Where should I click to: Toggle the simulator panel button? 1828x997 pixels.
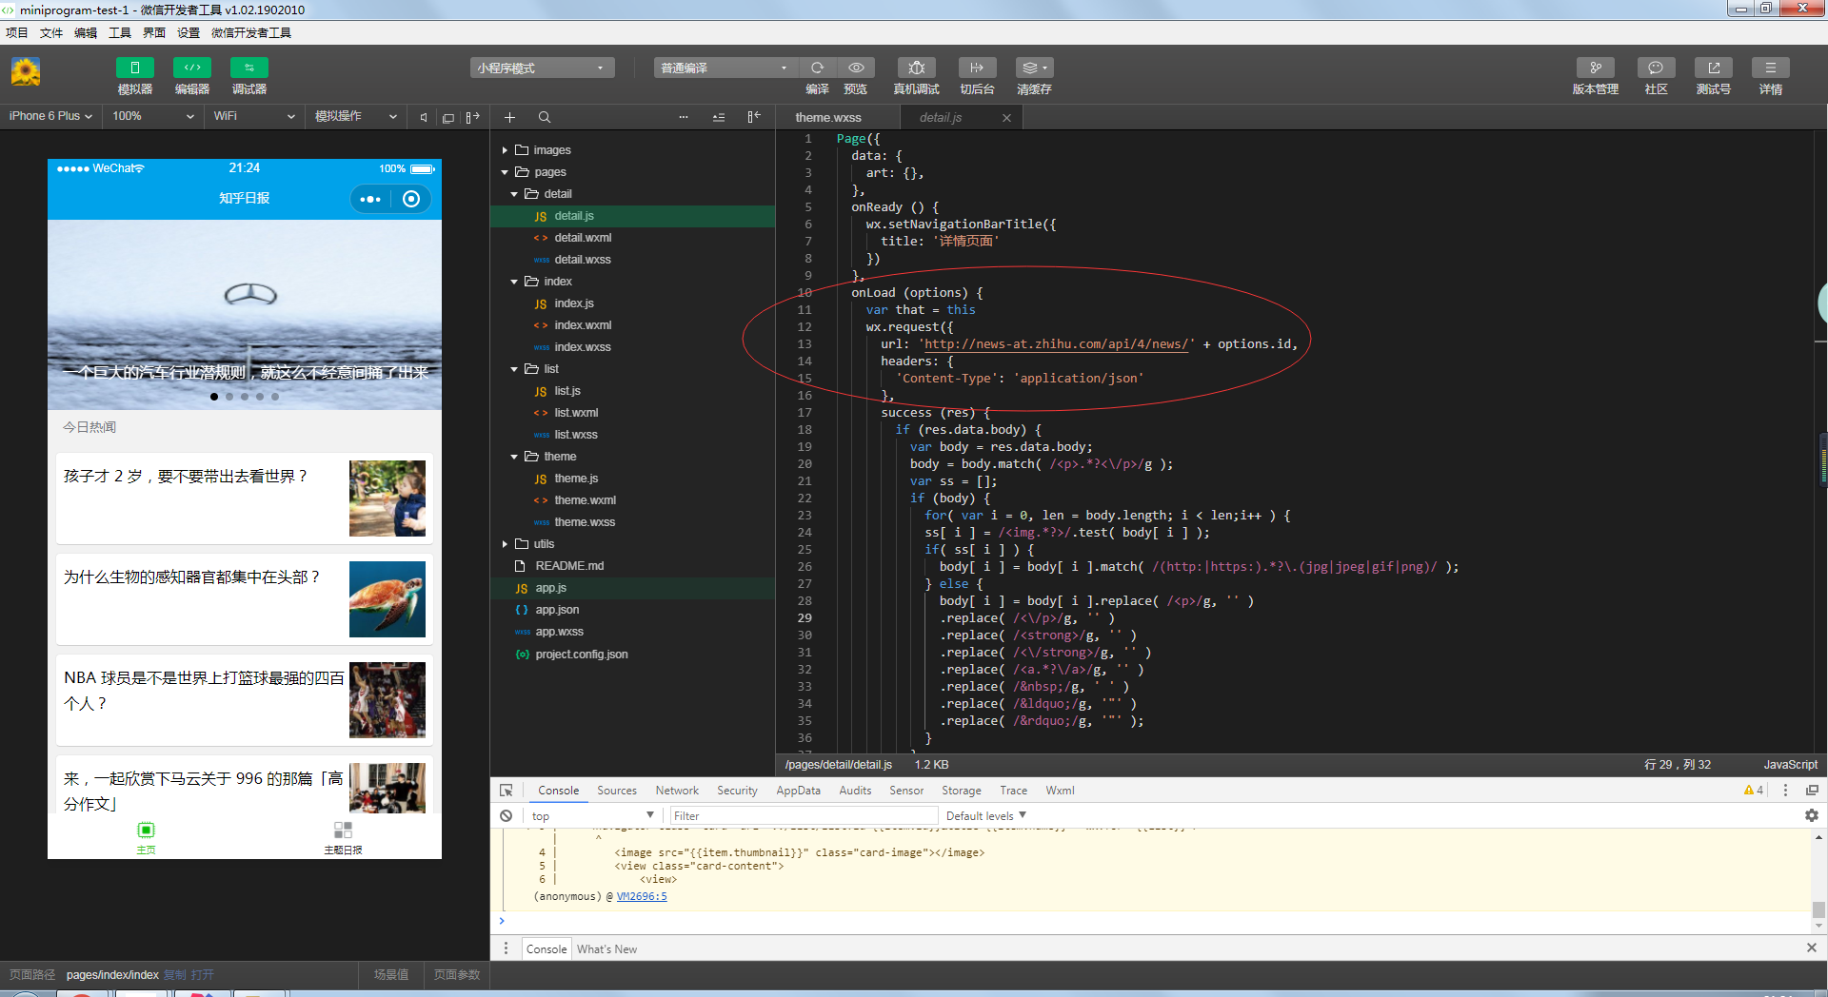(x=134, y=68)
